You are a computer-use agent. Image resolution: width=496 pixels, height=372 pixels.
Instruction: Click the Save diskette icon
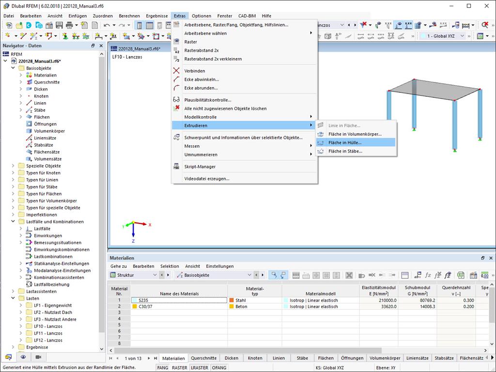point(59,25)
